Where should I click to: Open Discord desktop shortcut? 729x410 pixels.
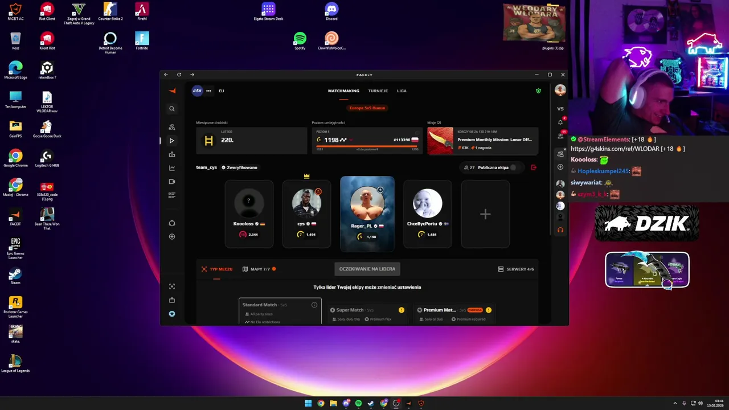331,11
